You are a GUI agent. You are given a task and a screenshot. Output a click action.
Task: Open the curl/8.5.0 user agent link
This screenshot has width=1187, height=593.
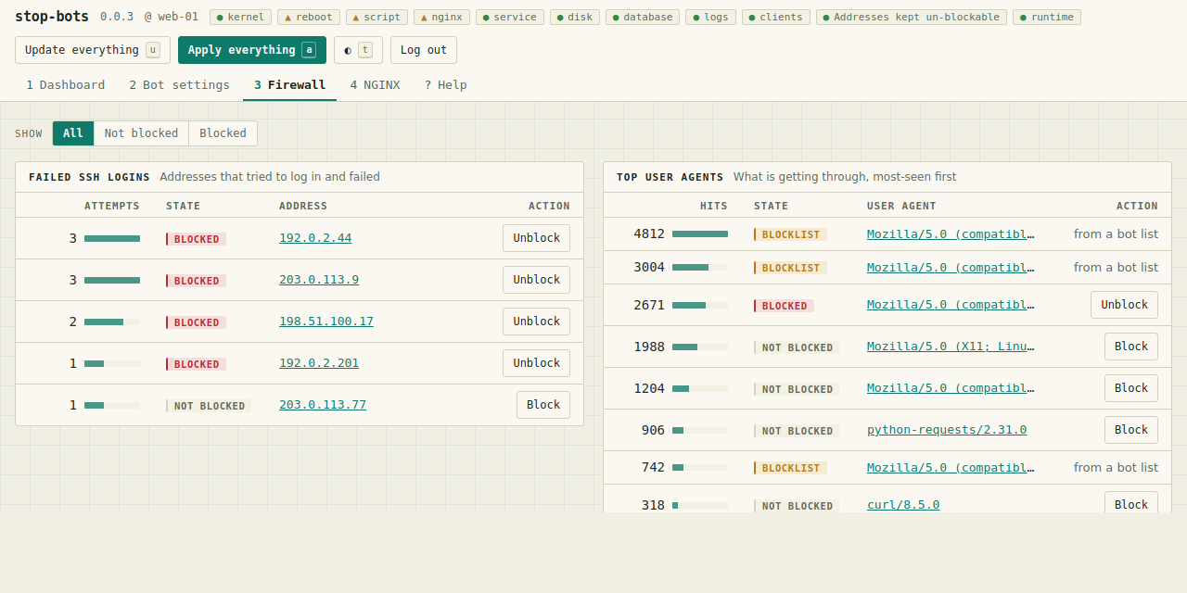pos(903,505)
